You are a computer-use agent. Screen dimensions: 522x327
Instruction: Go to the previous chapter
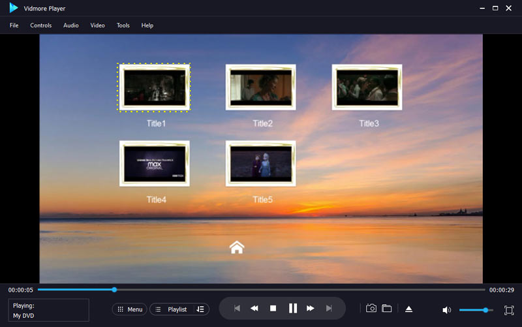point(237,308)
